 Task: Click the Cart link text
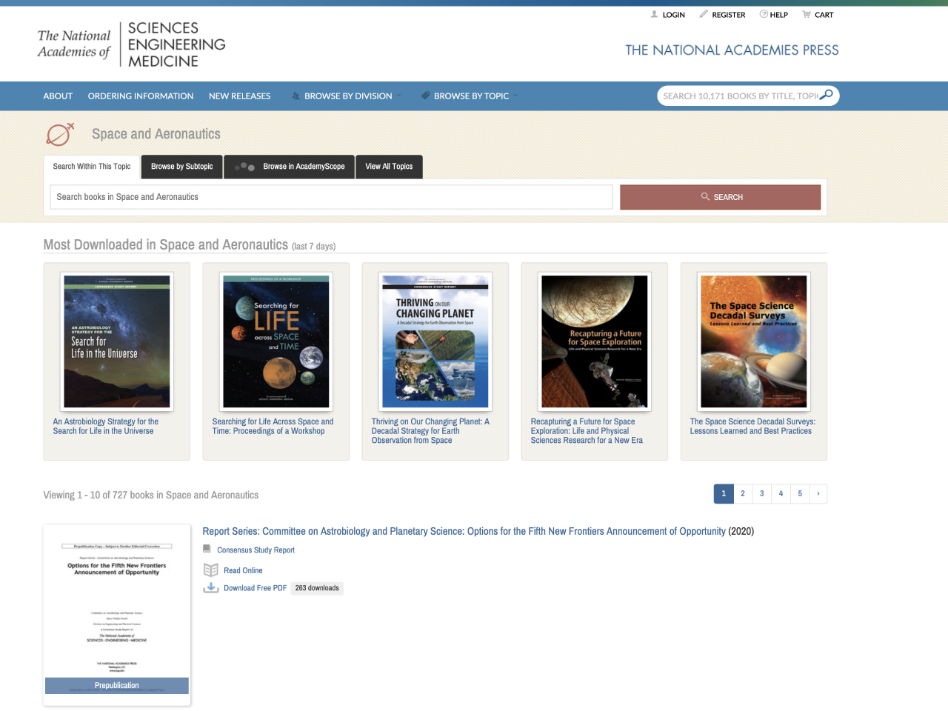[824, 15]
